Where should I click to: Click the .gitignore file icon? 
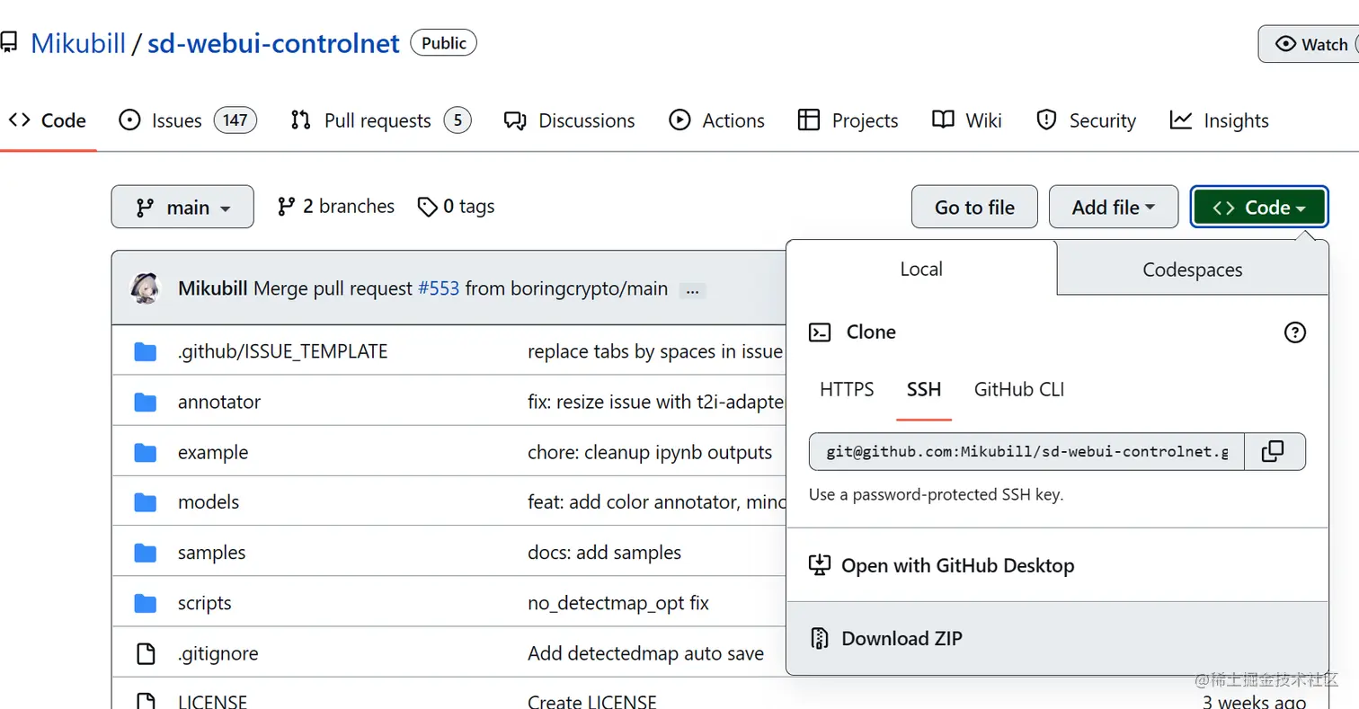tap(145, 654)
